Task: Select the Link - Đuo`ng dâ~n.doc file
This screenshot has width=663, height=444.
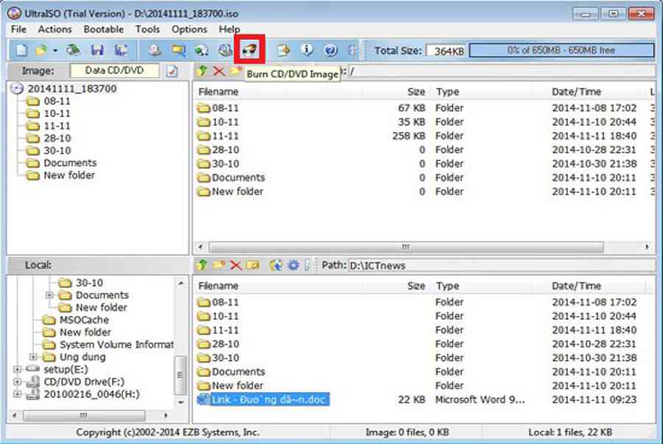Action: pos(268,399)
